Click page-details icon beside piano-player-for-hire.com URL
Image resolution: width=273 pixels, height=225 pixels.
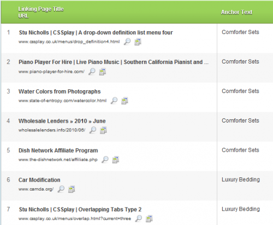coord(103,72)
